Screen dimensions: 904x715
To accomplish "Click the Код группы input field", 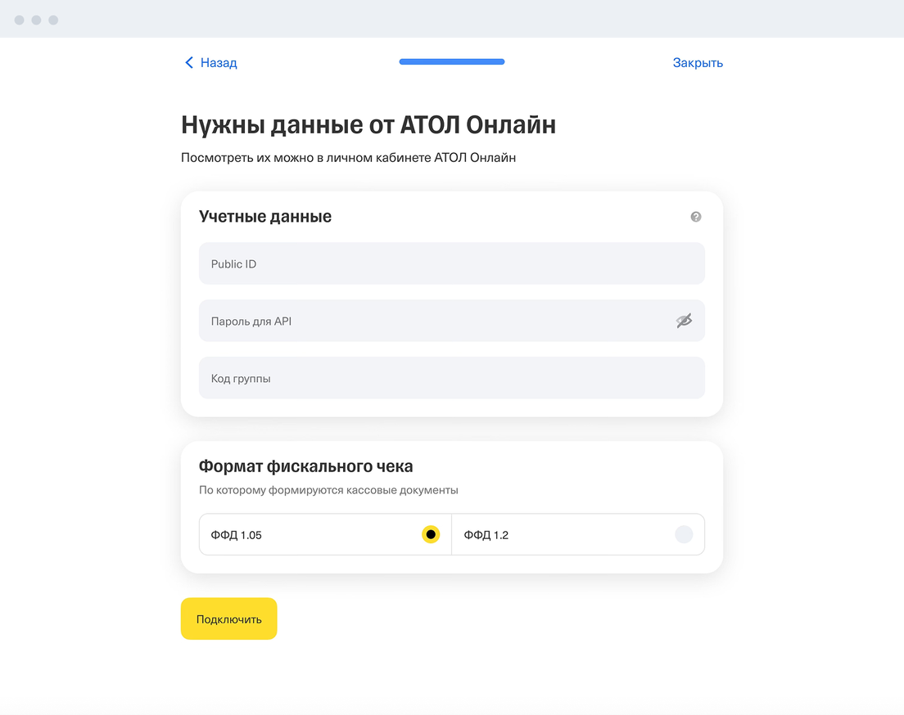I will [451, 378].
